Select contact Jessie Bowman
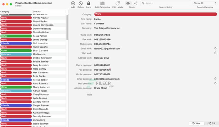The height and width of the screenshot is (127, 219). (41, 124)
